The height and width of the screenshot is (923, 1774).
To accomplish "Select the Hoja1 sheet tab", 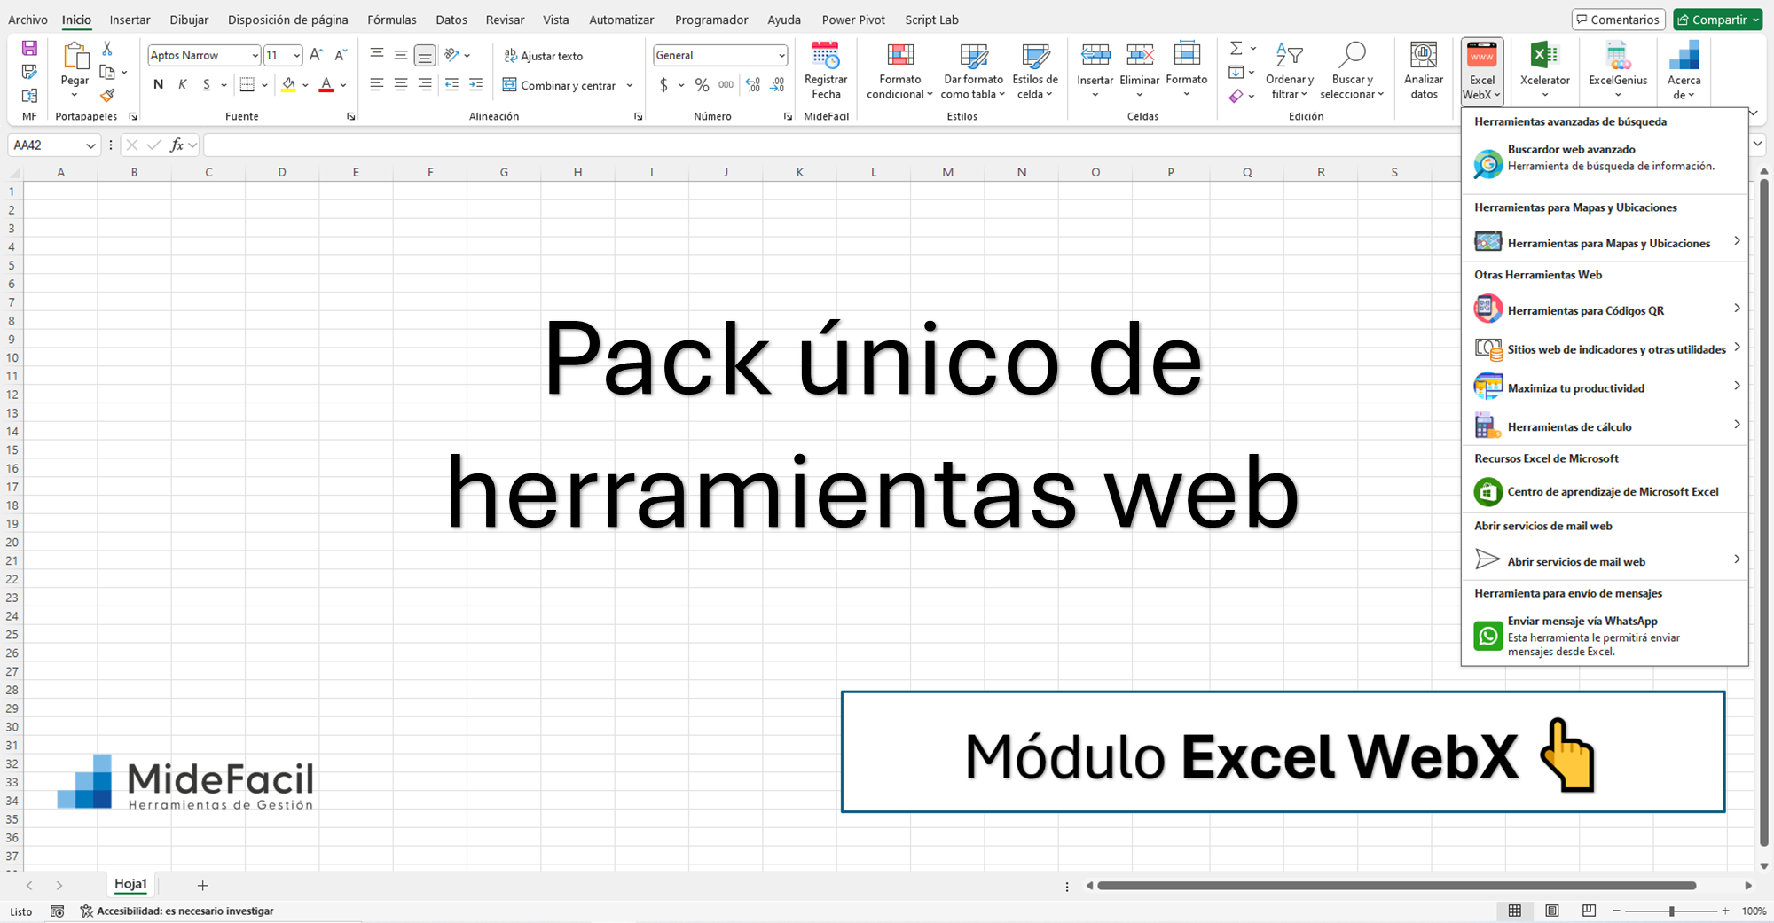I will [x=130, y=884].
